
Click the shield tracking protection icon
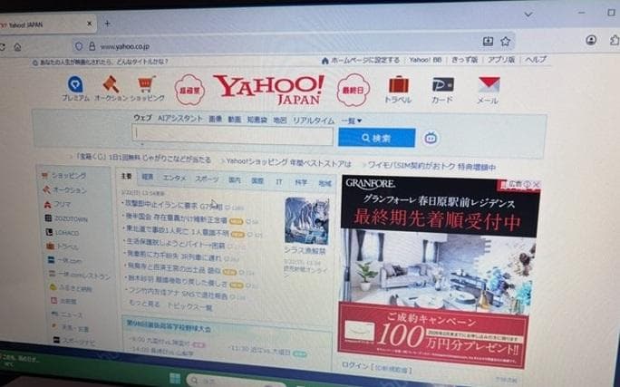coord(79,46)
